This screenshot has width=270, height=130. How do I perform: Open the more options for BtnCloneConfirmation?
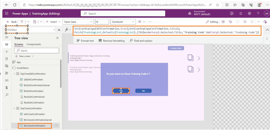[x=56, y=126]
